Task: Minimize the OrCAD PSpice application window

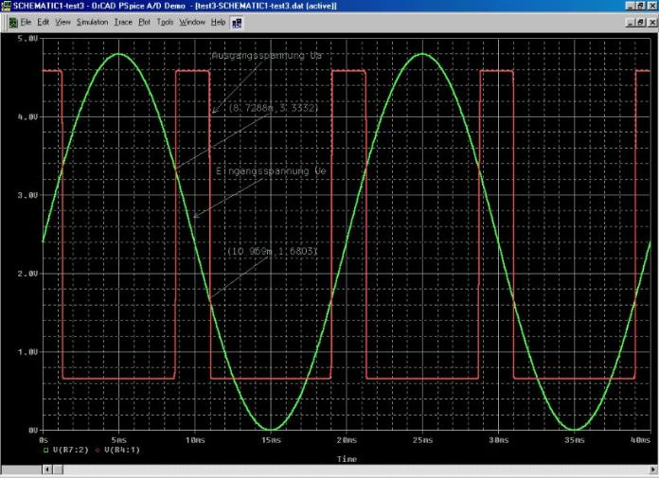Action: tap(630, 6)
